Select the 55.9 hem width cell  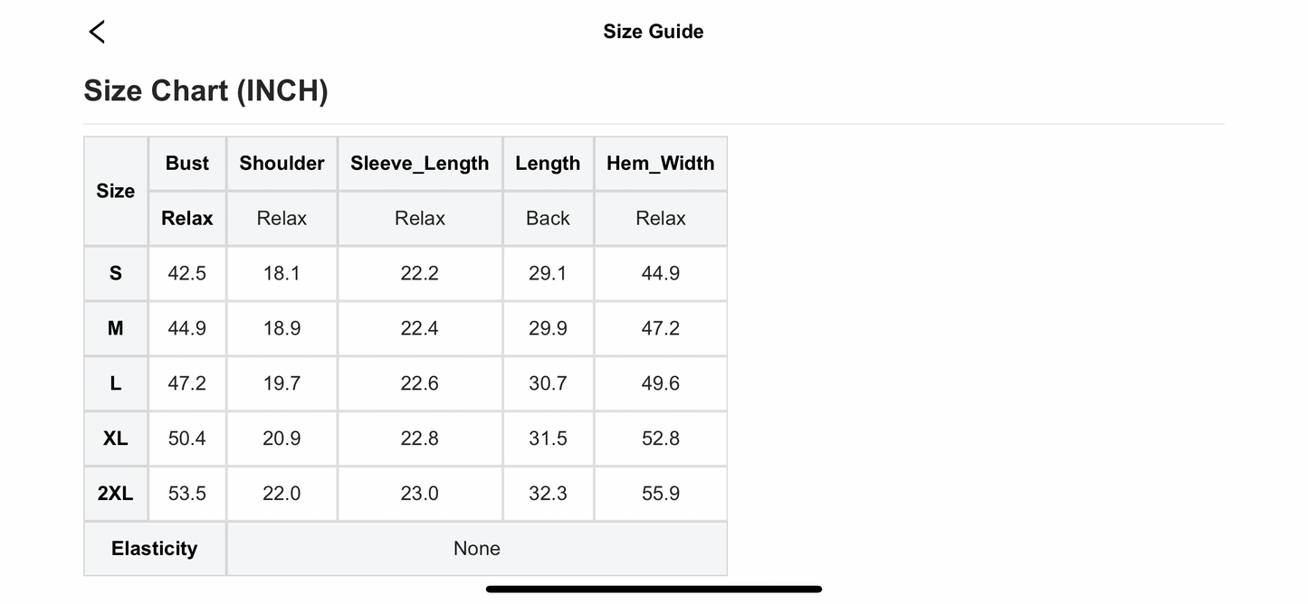pos(660,494)
